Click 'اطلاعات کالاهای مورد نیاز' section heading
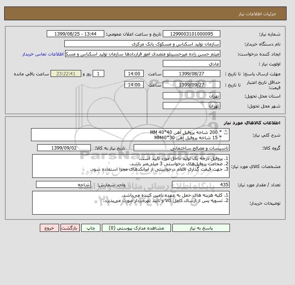 tap(252, 123)
